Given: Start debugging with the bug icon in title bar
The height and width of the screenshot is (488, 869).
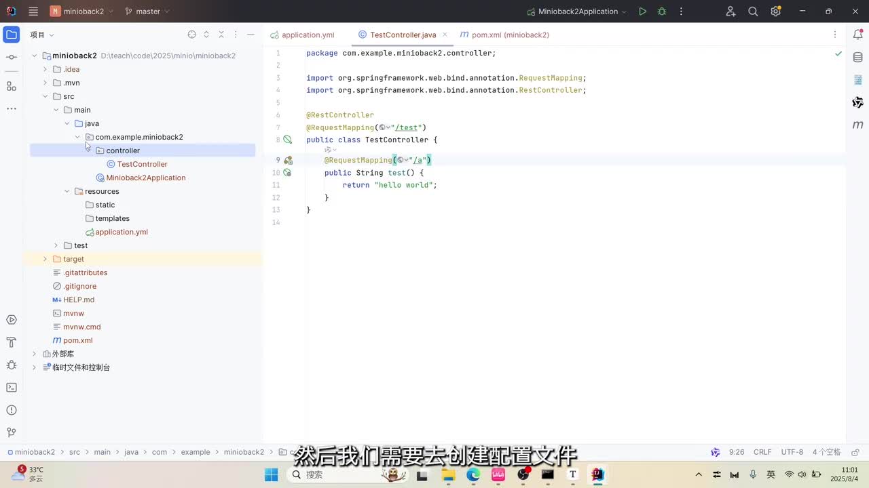Looking at the screenshot, I should coord(662,12).
